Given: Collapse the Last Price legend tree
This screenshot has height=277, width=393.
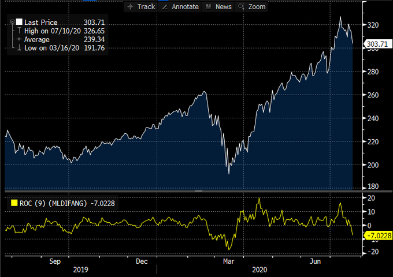Looking at the screenshot, I should pos(12,22).
